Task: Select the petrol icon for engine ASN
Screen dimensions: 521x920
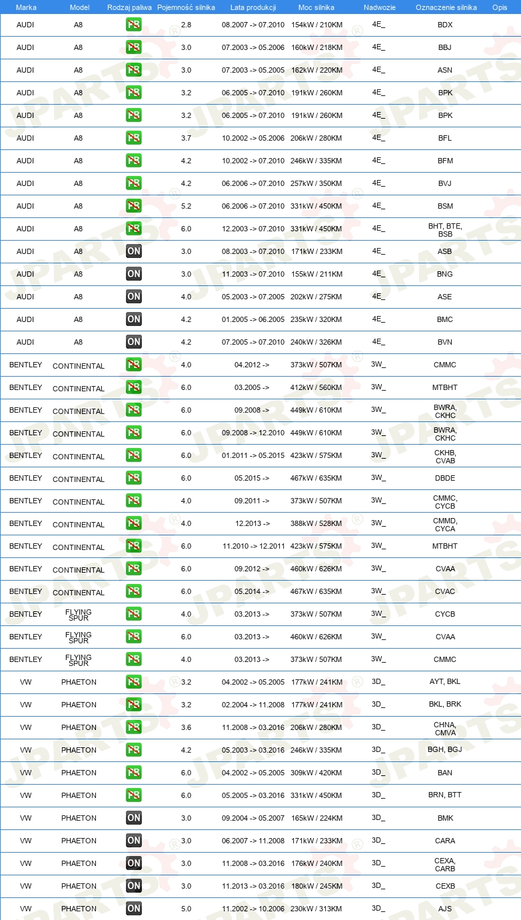Action: [x=134, y=70]
